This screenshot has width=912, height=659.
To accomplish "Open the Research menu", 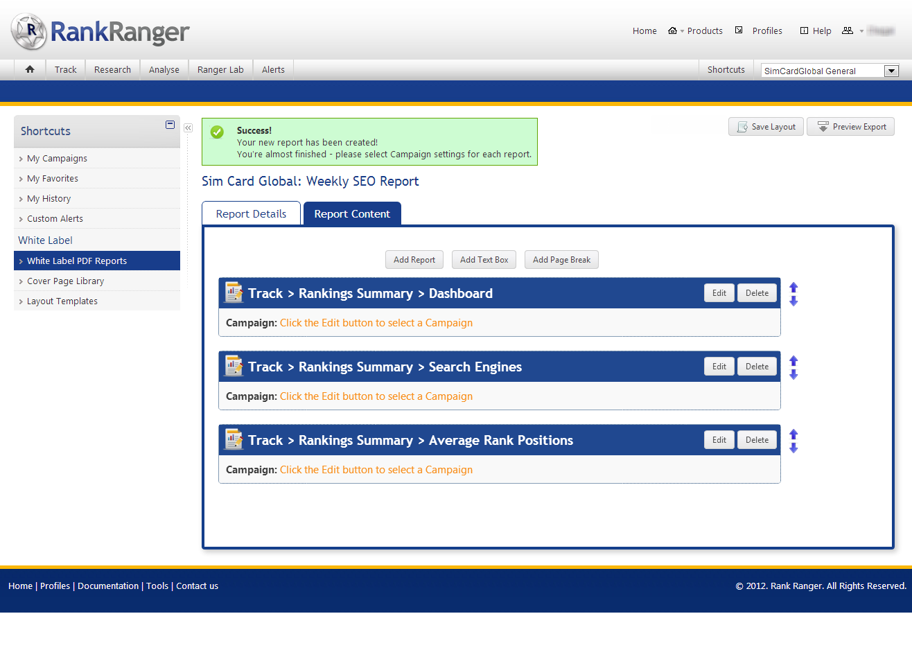I will point(112,69).
